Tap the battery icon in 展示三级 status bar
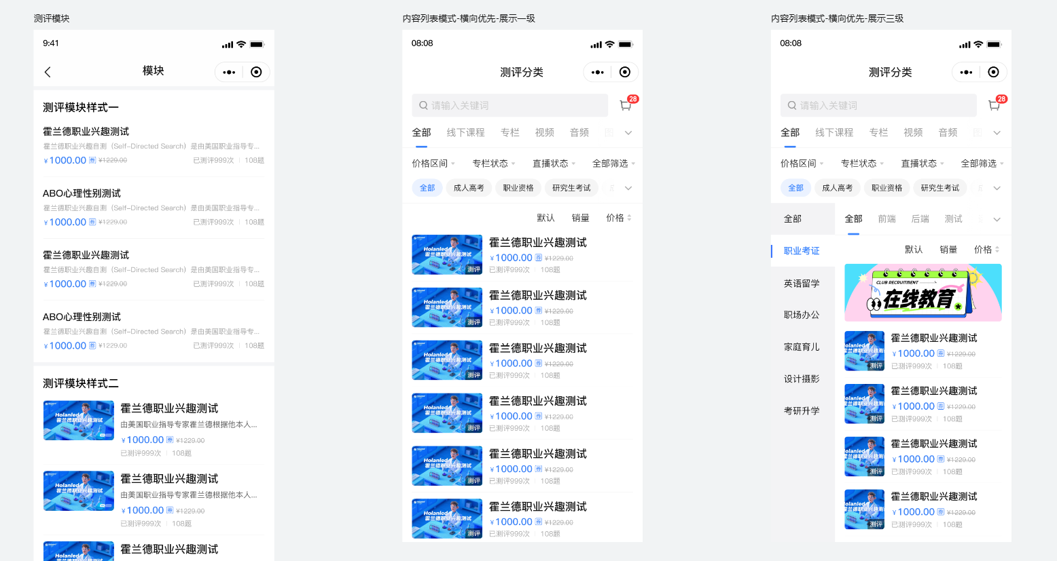1057x561 pixels. click(995, 45)
